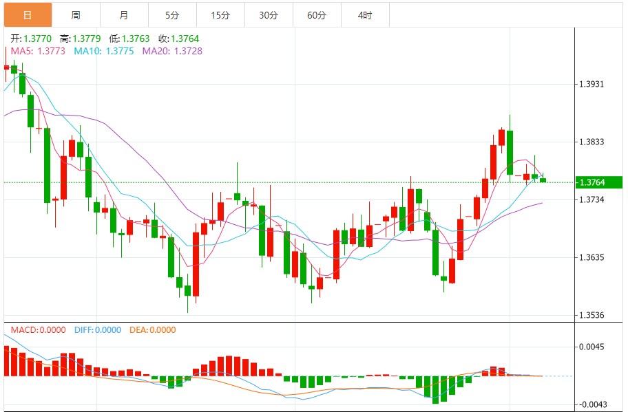Click the opening price 开:1.3770

pos(31,39)
